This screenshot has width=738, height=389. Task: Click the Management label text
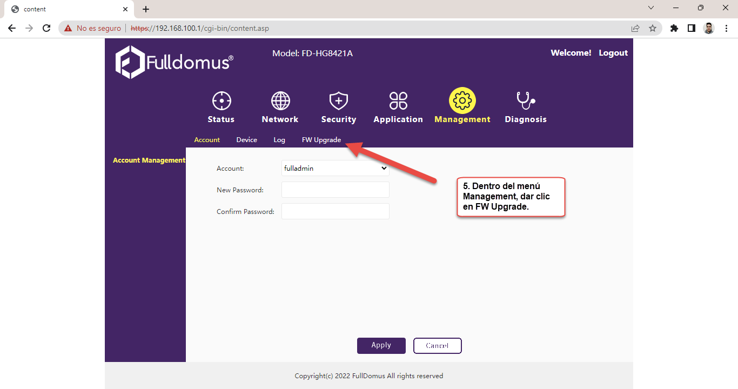[462, 119]
